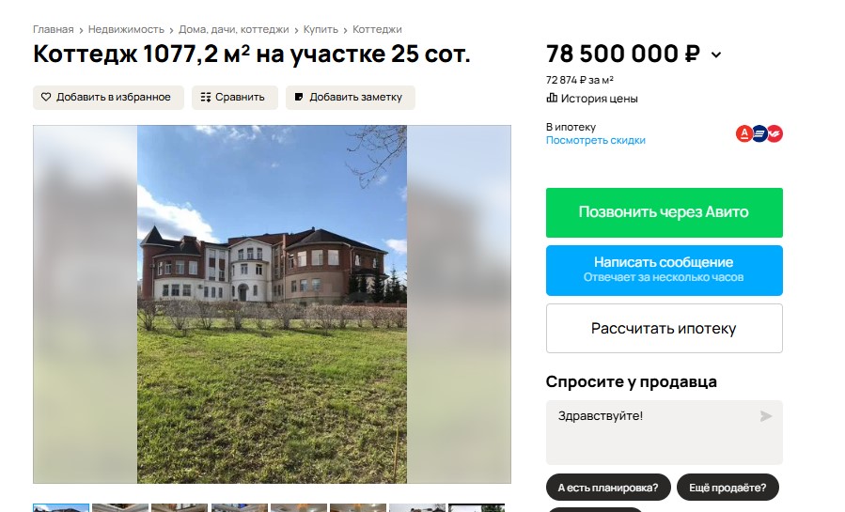Go to Недвижимость breadcrumb
Image resolution: width=845 pixels, height=512 pixels.
[126, 29]
